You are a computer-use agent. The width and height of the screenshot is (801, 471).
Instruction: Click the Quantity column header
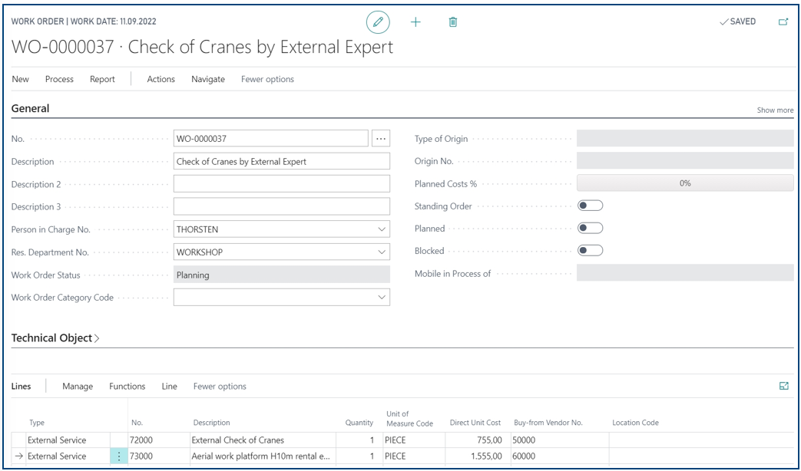click(359, 423)
